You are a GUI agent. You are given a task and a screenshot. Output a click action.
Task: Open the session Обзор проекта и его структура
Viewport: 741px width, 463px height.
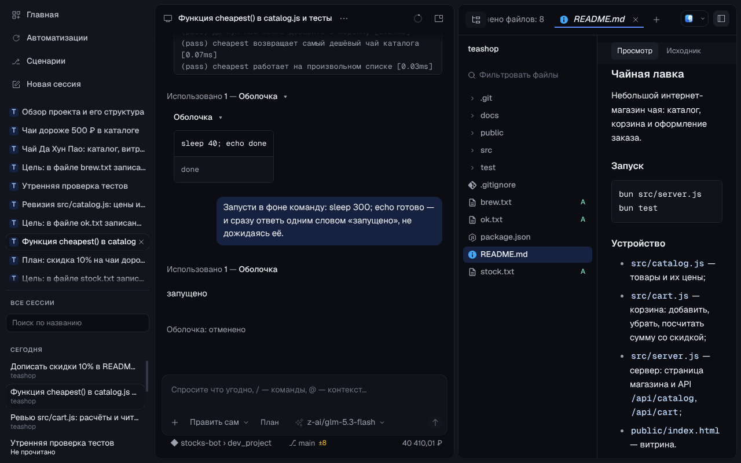coord(78,112)
